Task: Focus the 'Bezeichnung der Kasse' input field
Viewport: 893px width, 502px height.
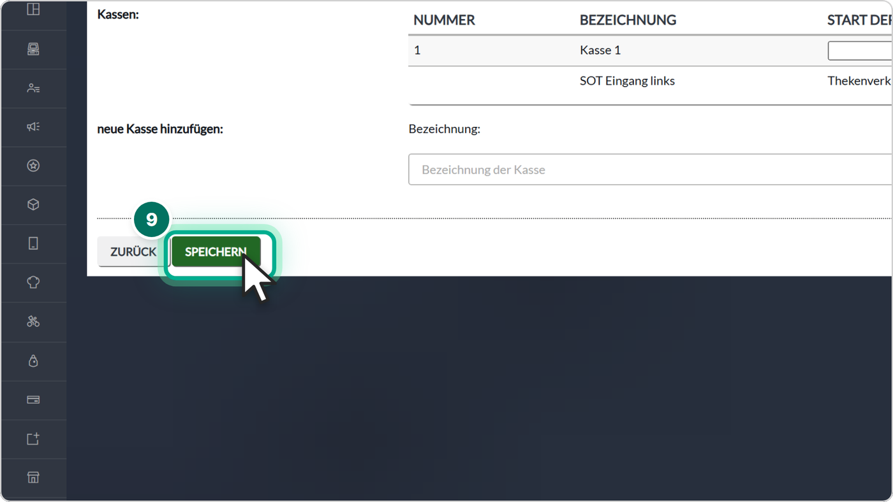Action: [650, 169]
